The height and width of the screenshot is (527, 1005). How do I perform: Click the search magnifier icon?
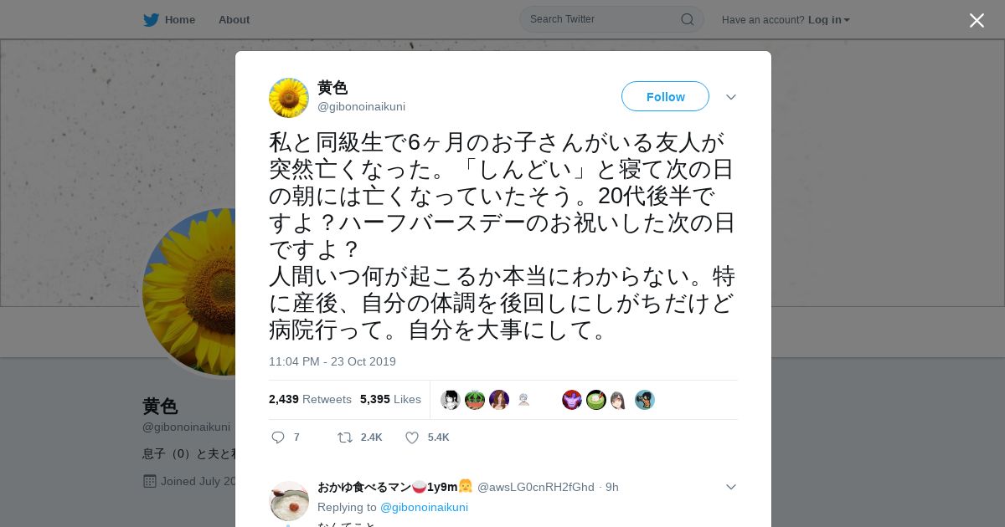[687, 19]
